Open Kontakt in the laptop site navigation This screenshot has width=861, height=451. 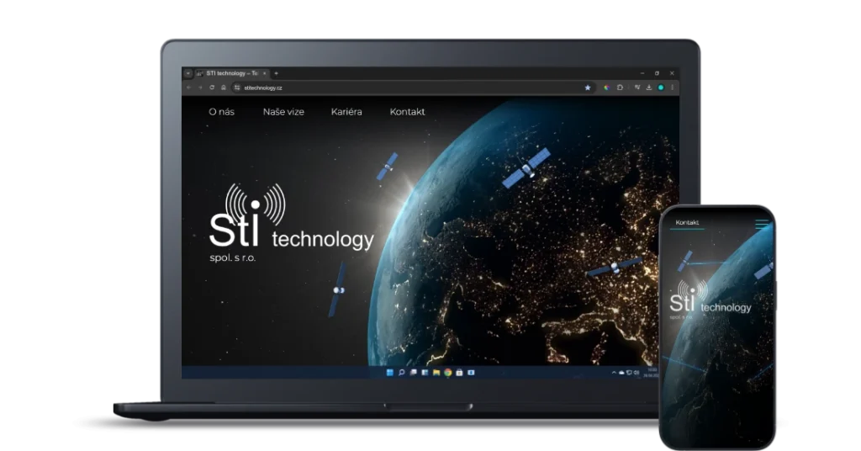[x=408, y=112]
